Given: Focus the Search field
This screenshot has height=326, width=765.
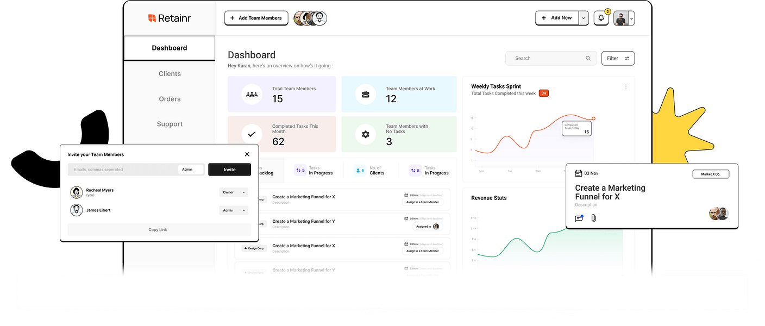Looking at the screenshot, I should tap(551, 58).
